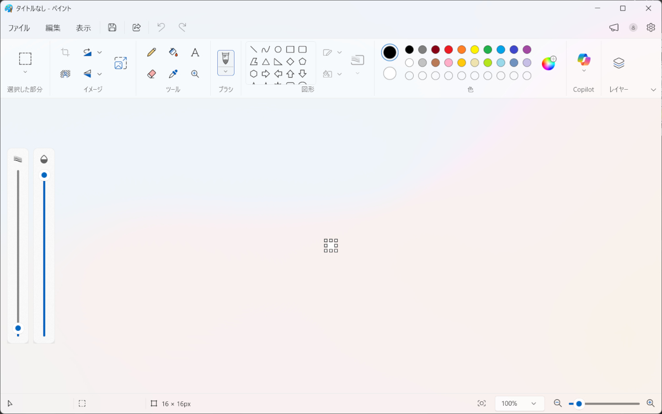
Task: Click the zoom slider handle
Action: 579,404
